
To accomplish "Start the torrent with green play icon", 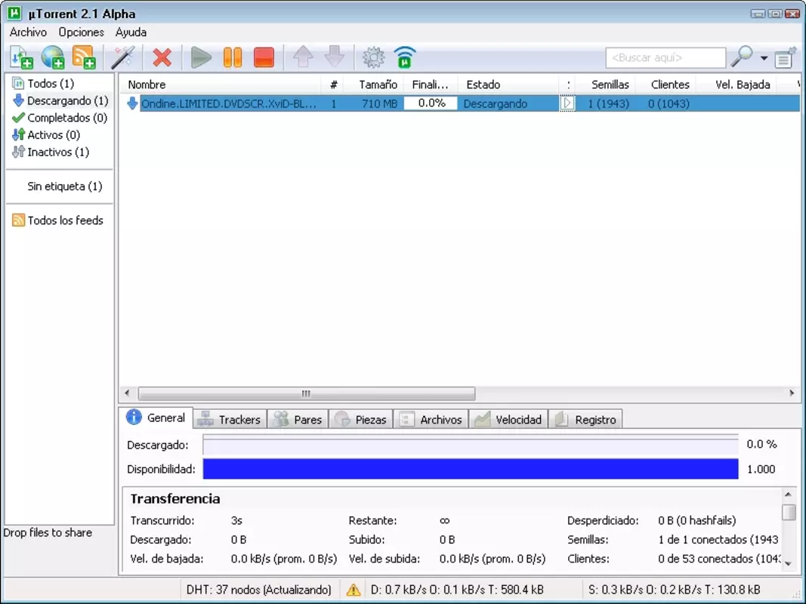I will 201,57.
